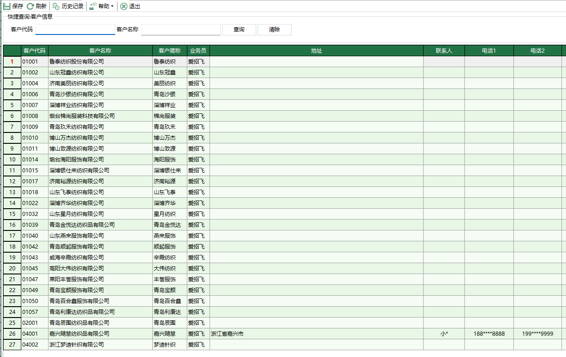Focus the 客户代码 input field
The width and height of the screenshot is (566, 357).
75,29
